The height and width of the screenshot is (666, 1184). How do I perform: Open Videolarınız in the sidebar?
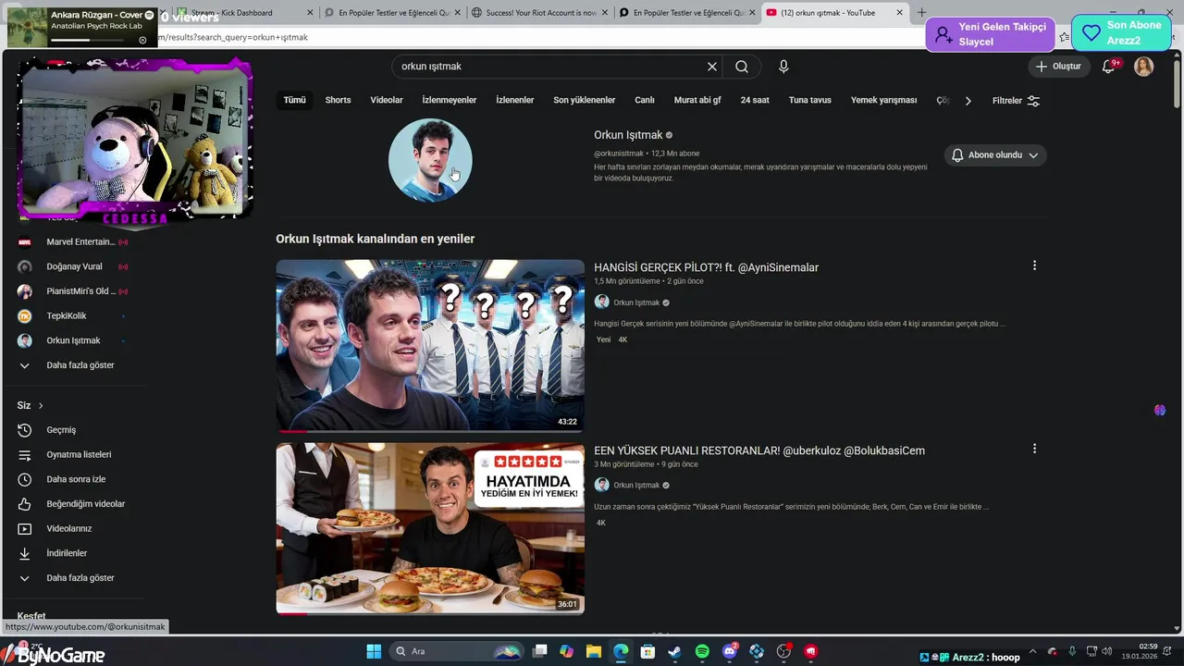tap(69, 529)
